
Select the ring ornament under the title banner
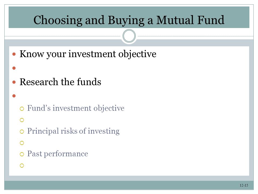pos(129,36)
